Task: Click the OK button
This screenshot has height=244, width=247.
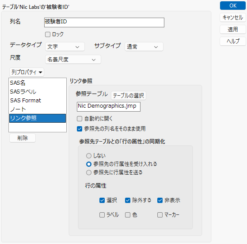Action: pyautogui.click(x=233, y=6)
